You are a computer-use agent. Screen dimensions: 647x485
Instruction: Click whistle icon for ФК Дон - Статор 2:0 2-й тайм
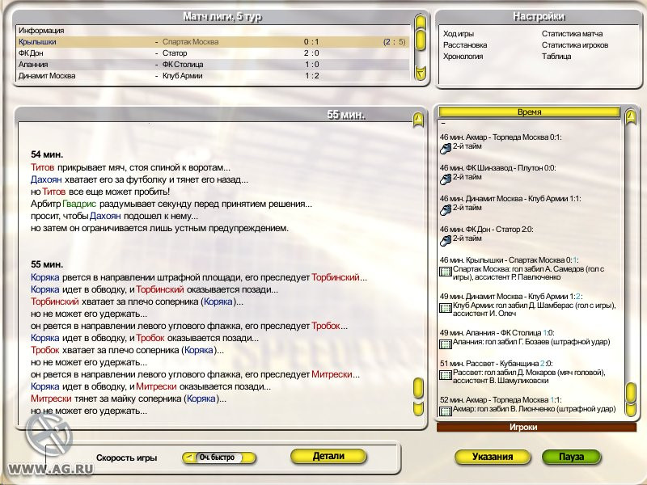pos(446,240)
